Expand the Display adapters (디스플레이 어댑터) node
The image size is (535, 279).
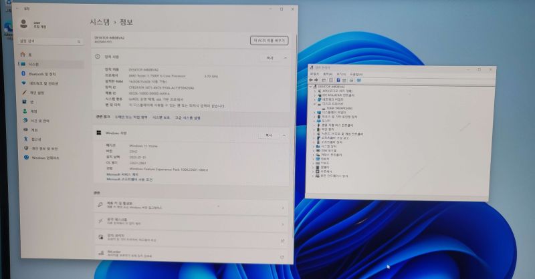[314, 112]
